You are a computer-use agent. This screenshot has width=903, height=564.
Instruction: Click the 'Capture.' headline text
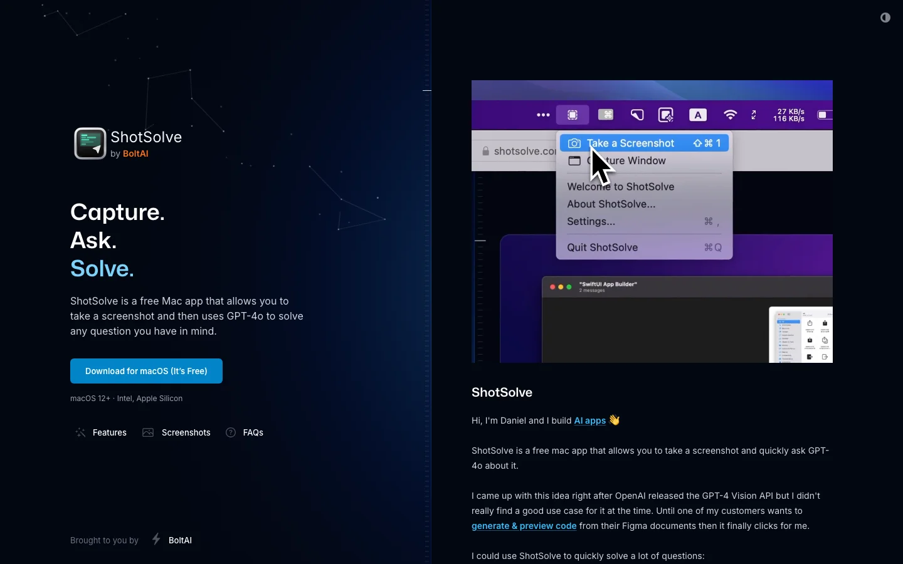pyautogui.click(x=118, y=212)
